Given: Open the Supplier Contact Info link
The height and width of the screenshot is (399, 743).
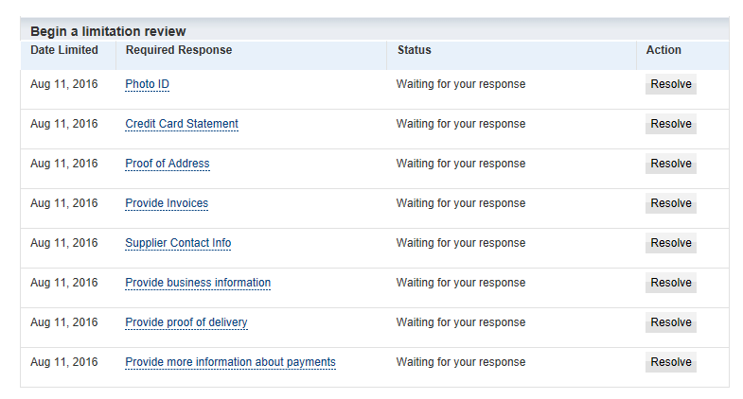Looking at the screenshot, I should [178, 243].
